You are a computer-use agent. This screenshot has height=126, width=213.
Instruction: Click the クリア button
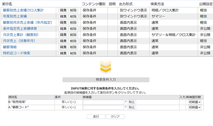click(115, 117)
